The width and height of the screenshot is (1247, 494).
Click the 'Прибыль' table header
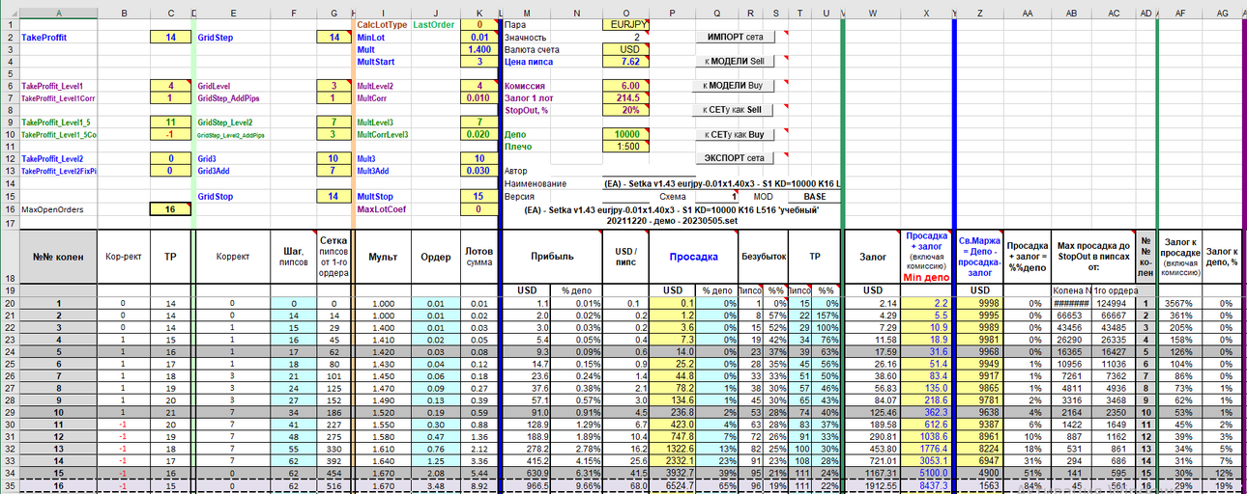point(552,257)
